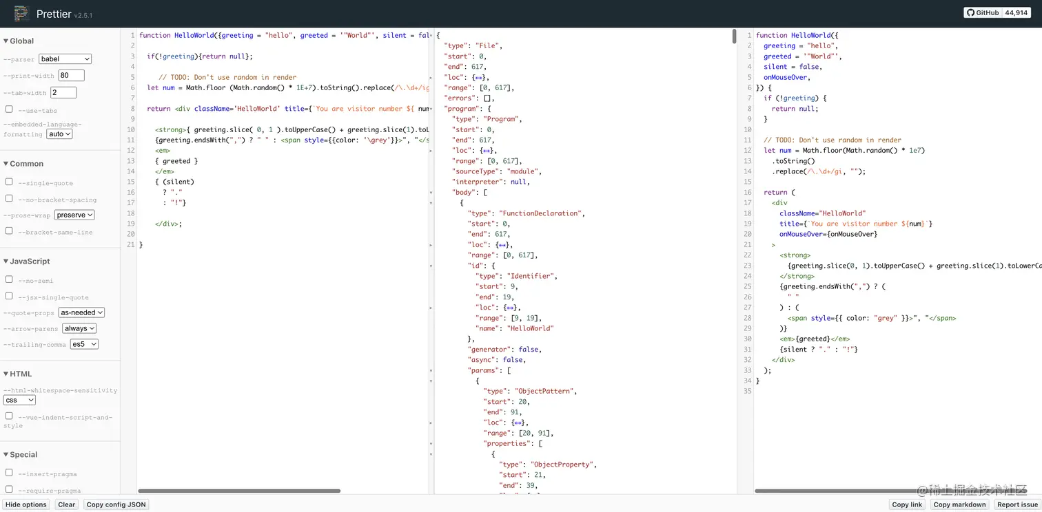Click the Copy config JSON button
This screenshot has width=1042, height=512.
pyautogui.click(x=116, y=504)
